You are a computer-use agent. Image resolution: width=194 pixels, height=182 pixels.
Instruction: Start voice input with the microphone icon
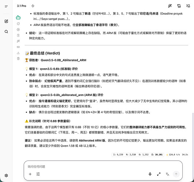coord(150,174)
